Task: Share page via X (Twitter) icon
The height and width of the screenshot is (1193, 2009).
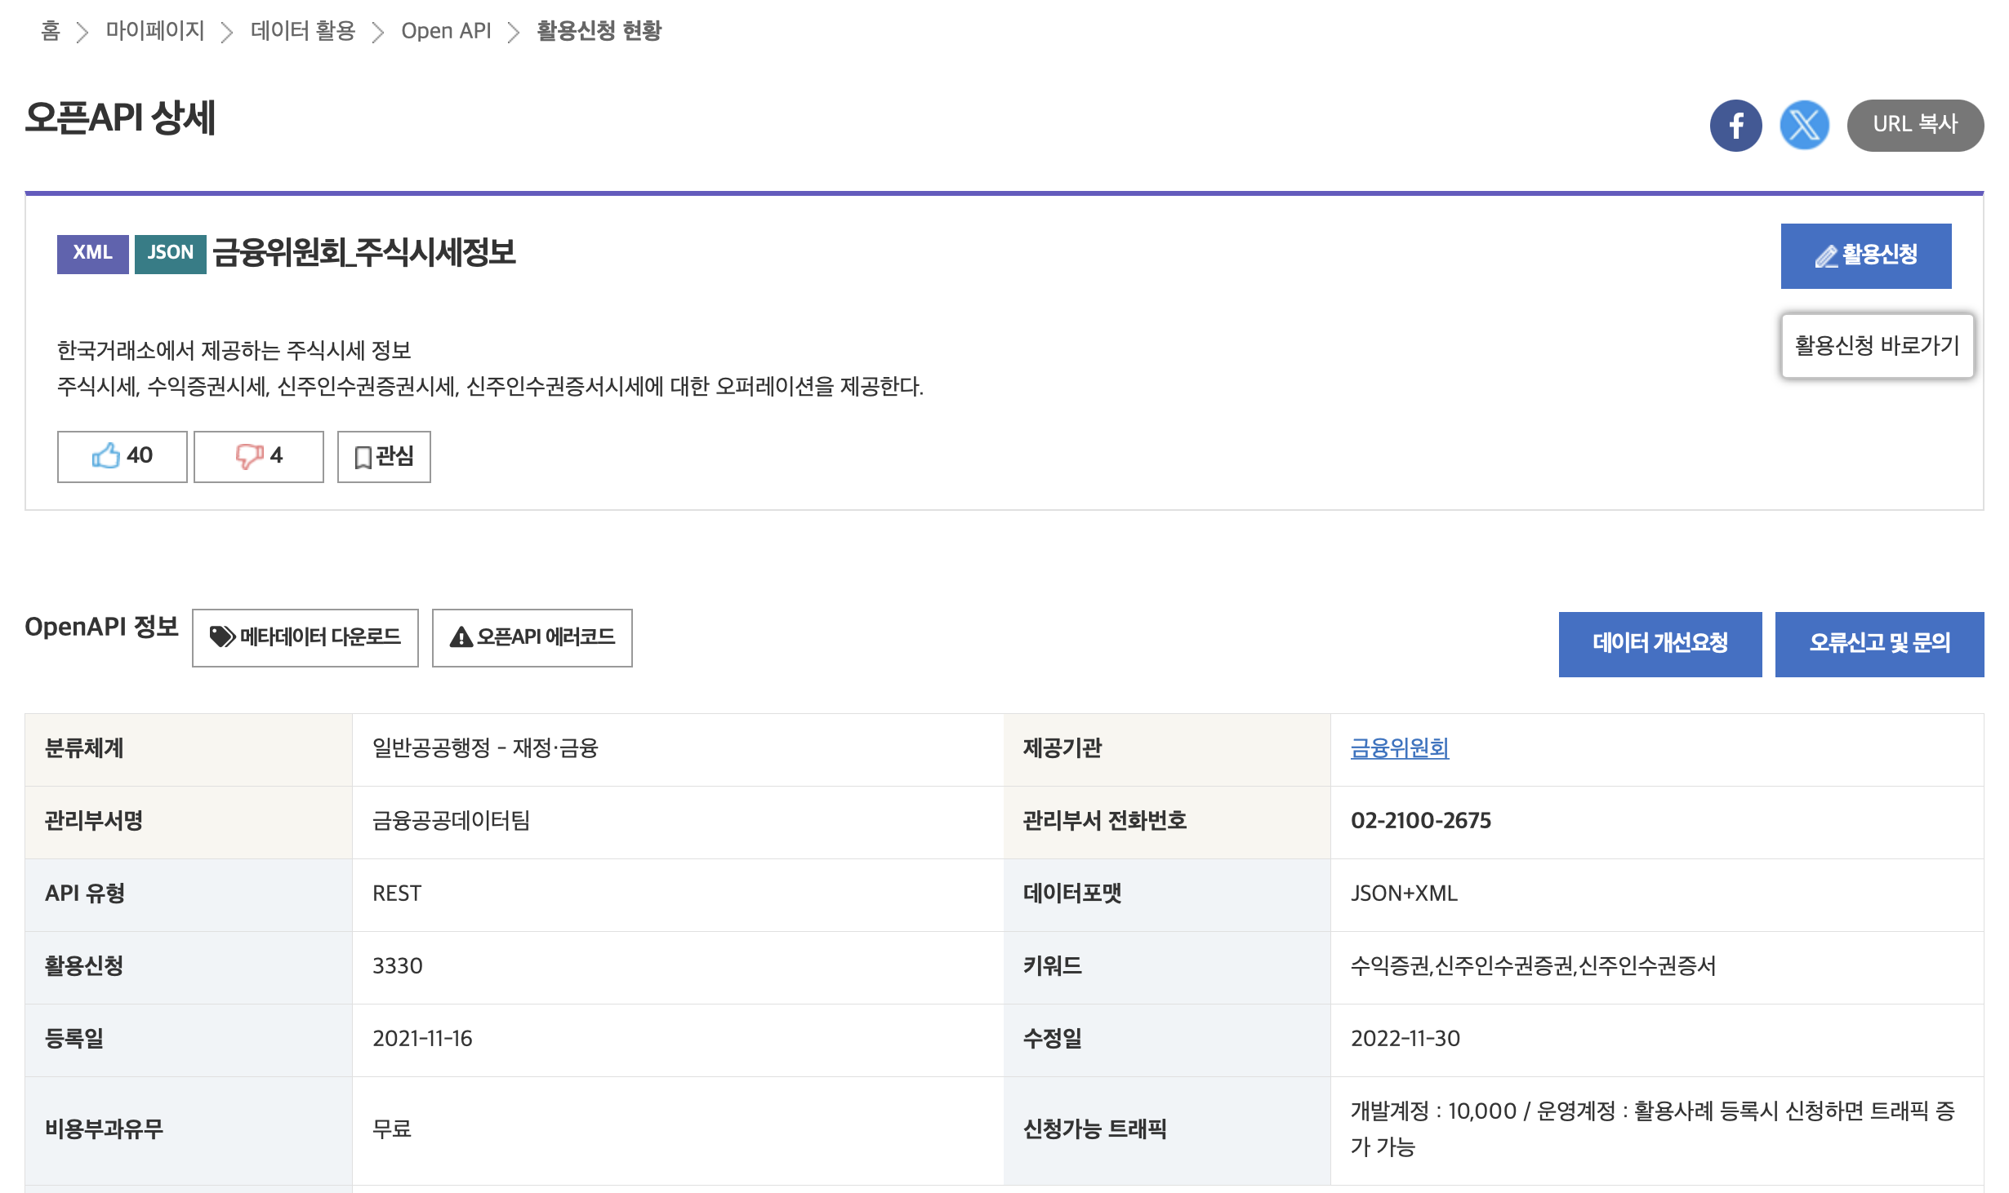Action: point(1804,126)
